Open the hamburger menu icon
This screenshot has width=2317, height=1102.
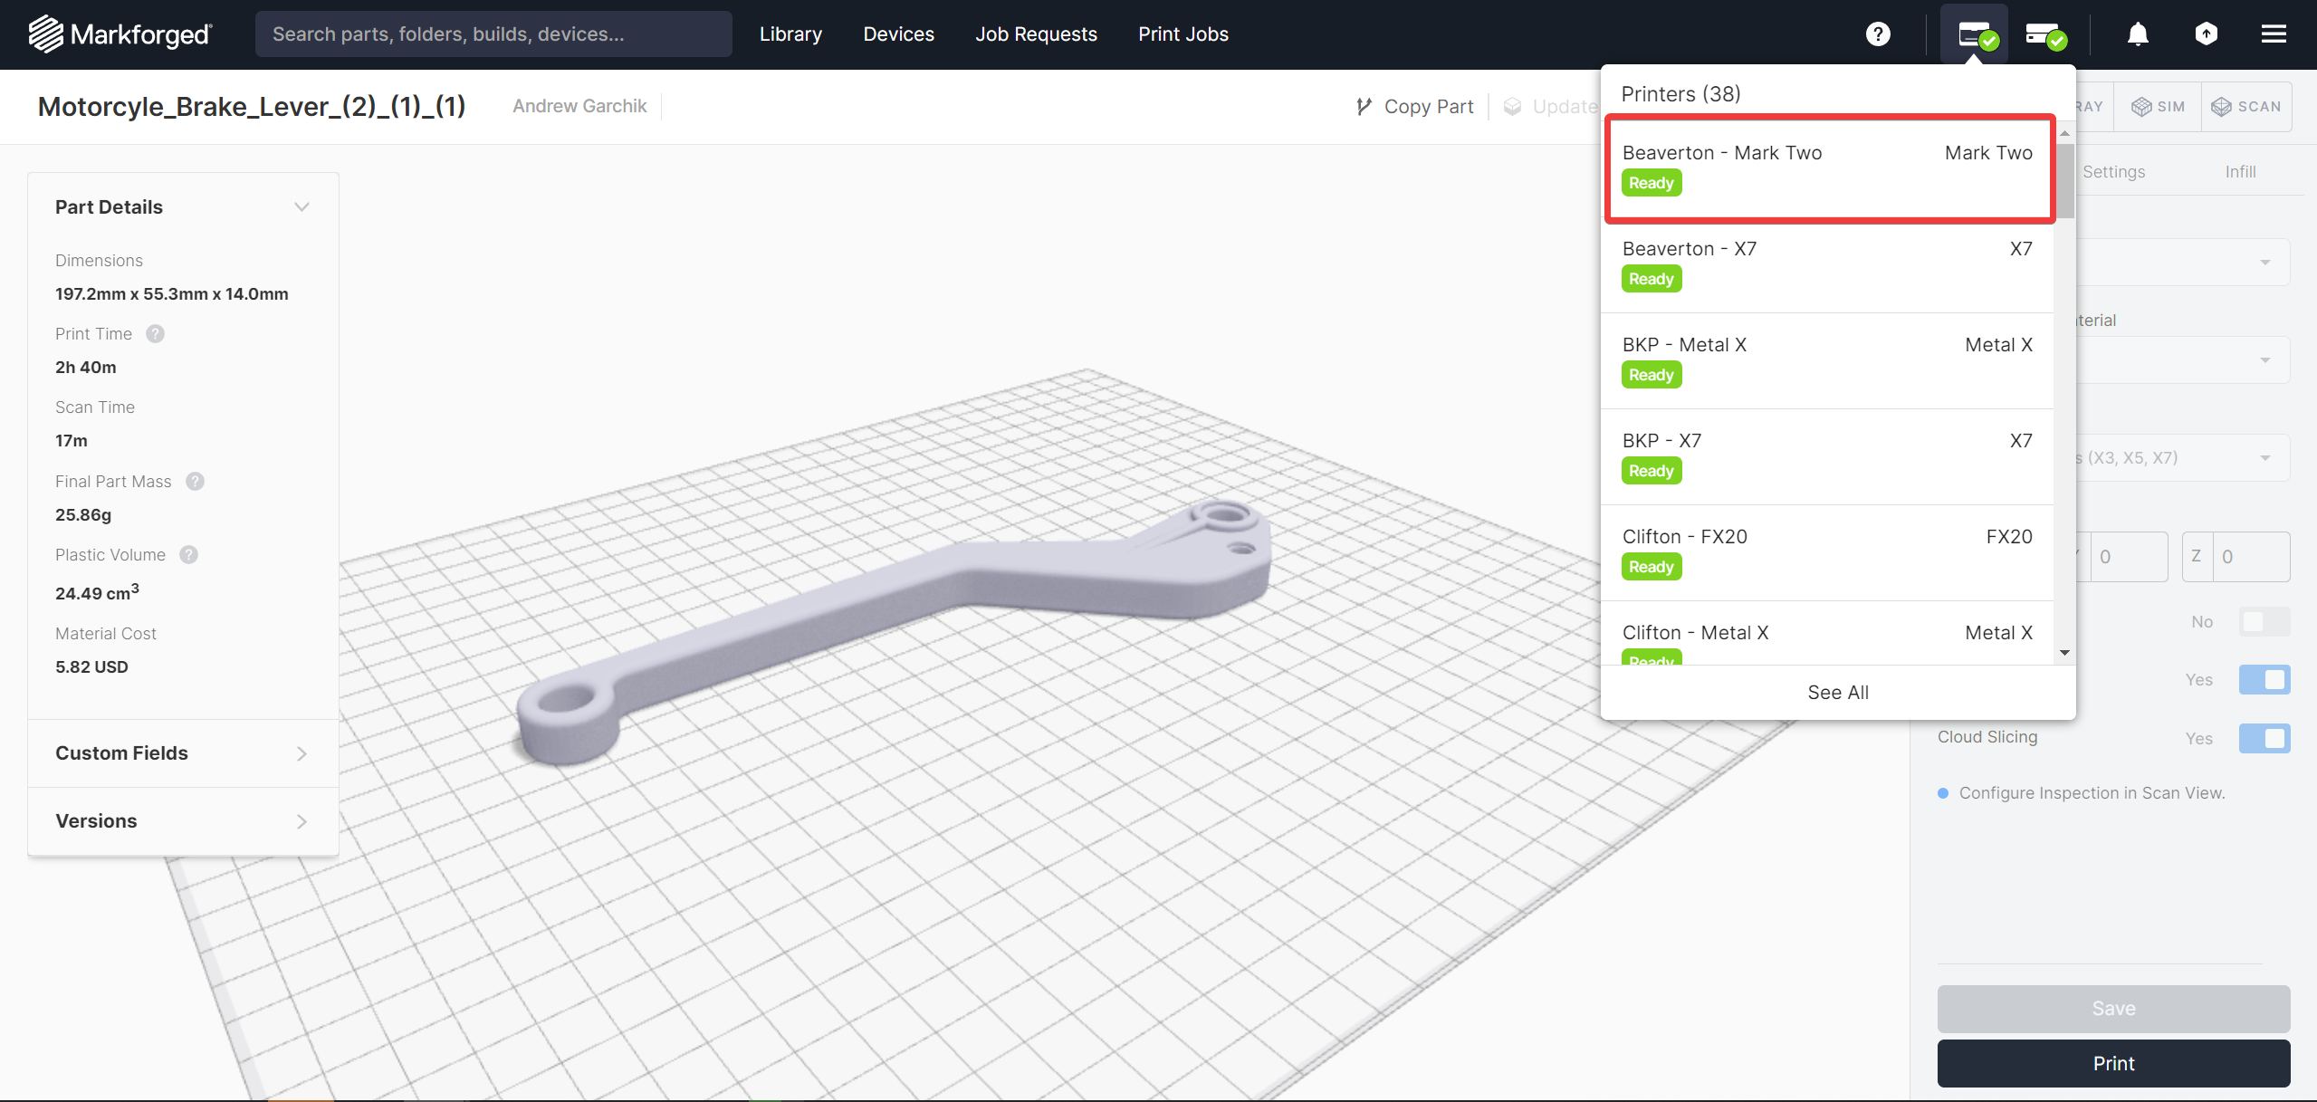(2274, 34)
